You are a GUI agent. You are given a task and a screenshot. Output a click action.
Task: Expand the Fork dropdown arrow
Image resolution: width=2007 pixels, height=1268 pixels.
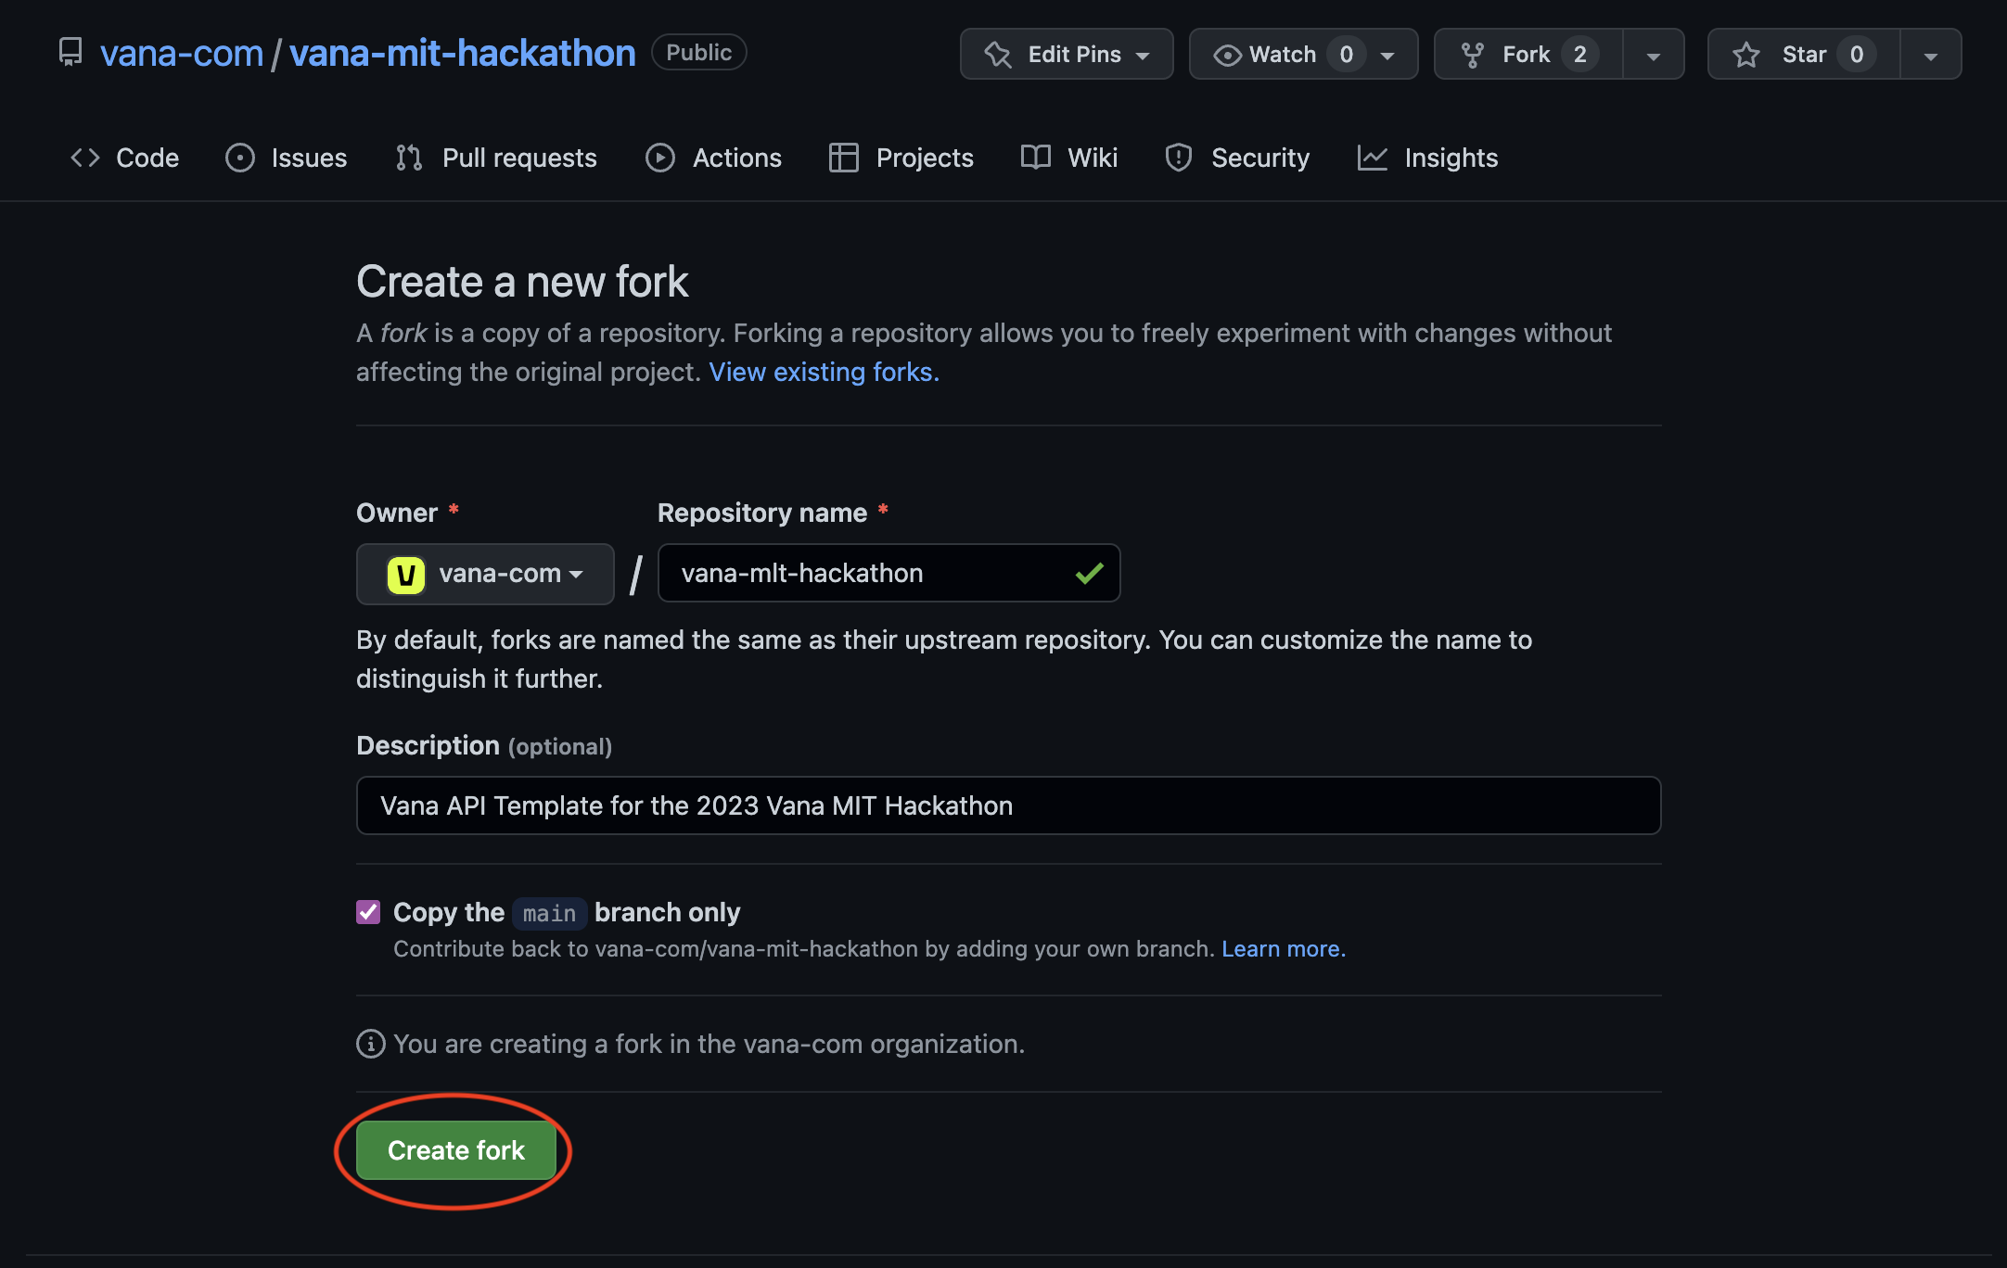1653,56
